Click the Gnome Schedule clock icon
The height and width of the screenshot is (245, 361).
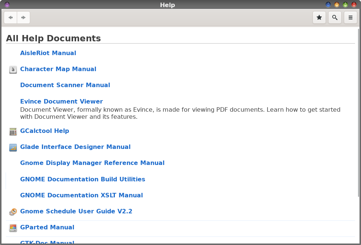coord(13,211)
